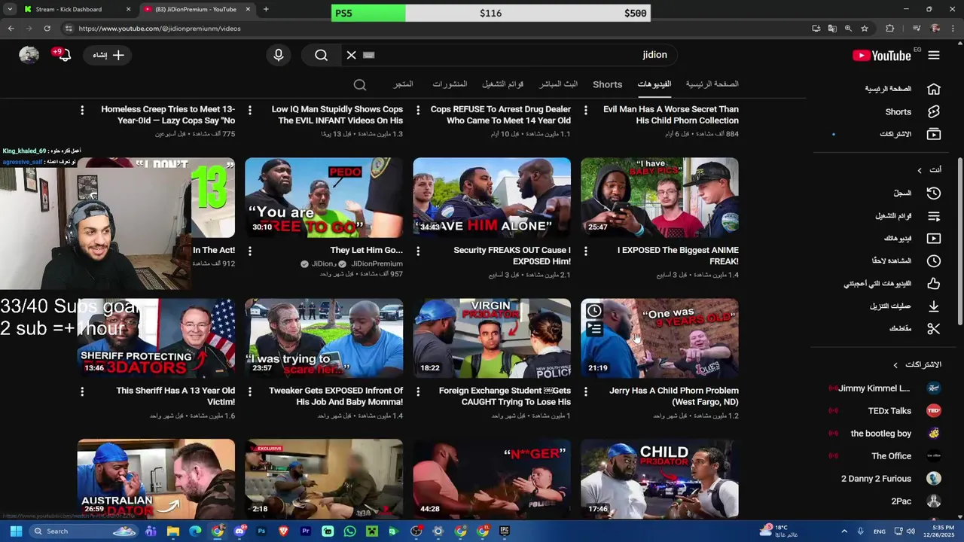
Task: Open more options for 'This Sheriff Has' video
Action: 82,391
